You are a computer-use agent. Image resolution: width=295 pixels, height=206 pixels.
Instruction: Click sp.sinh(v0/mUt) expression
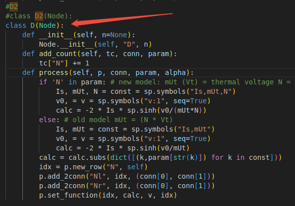158,148
